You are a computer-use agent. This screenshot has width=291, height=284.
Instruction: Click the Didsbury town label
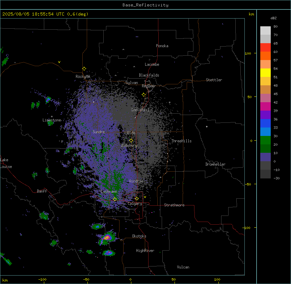coord(129,145)
